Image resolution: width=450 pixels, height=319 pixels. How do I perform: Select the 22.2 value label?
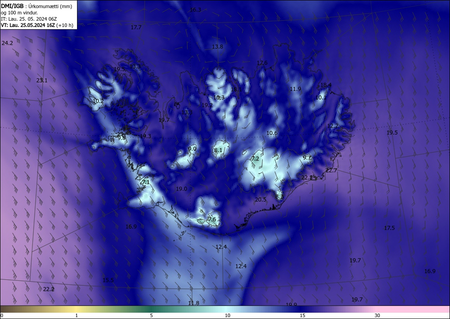pyautogui.click(x=49, y=289)
